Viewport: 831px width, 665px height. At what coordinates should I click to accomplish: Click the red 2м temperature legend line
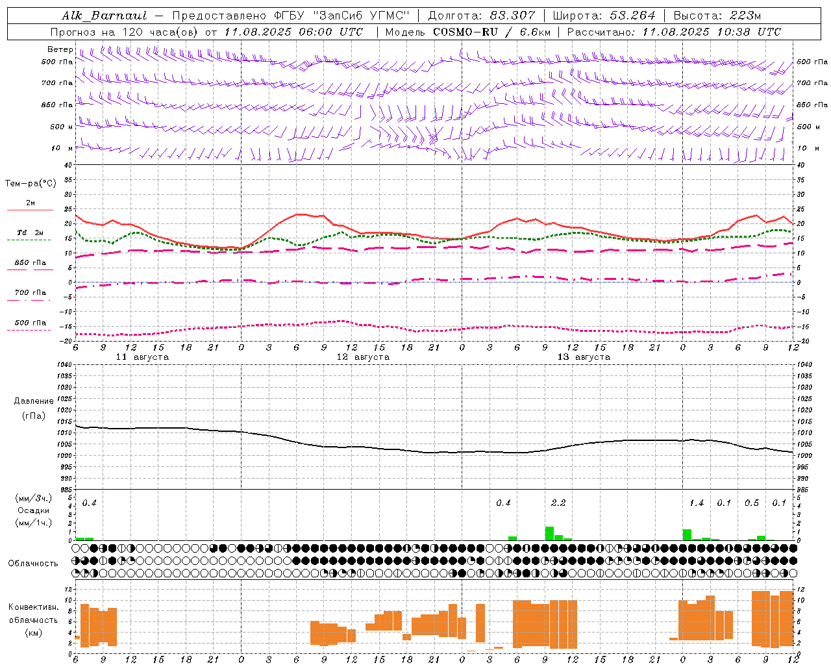pos(30,210)
